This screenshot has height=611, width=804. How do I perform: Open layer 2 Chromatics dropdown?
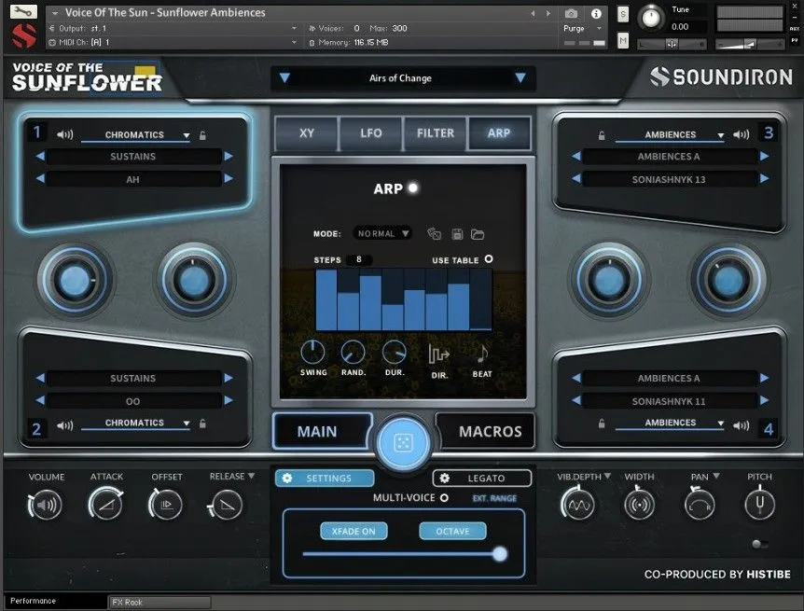tap(136, 424)
